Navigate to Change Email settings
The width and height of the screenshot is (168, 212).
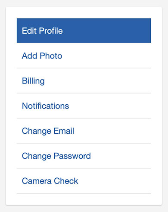point(84,131)
